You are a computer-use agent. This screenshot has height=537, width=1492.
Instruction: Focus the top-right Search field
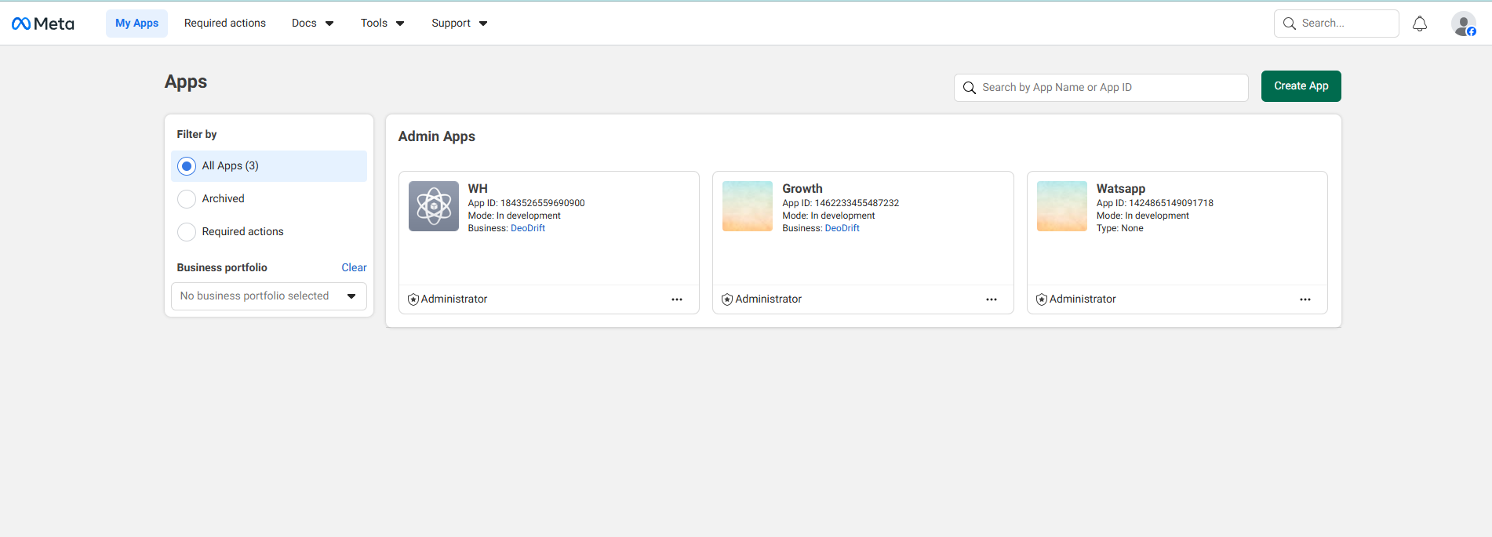tap(1337, 24)
